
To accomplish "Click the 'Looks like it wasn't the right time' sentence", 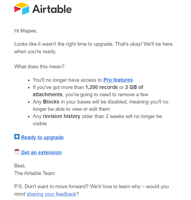I will coord(64,44).
